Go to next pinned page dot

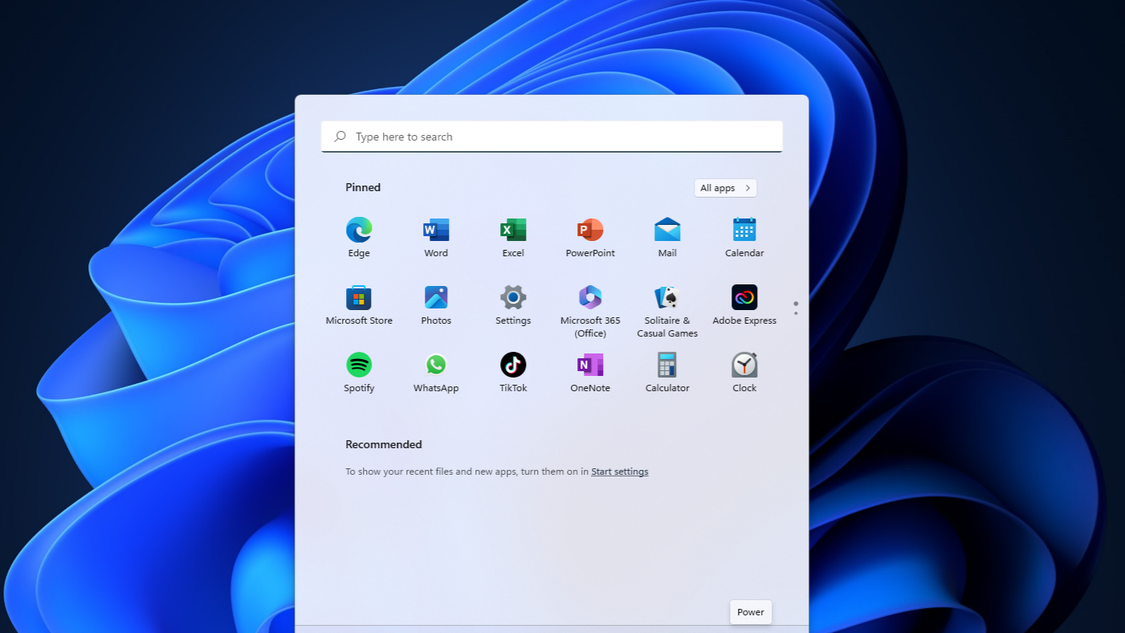[x=796, y=313]
